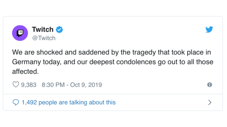This screenshot has width=227, height=127.
Task: Click the word shocked in tweet
Action: point(49,52)
